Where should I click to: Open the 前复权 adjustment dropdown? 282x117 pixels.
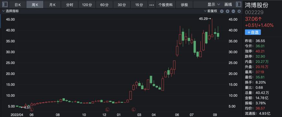pos(211,11)
